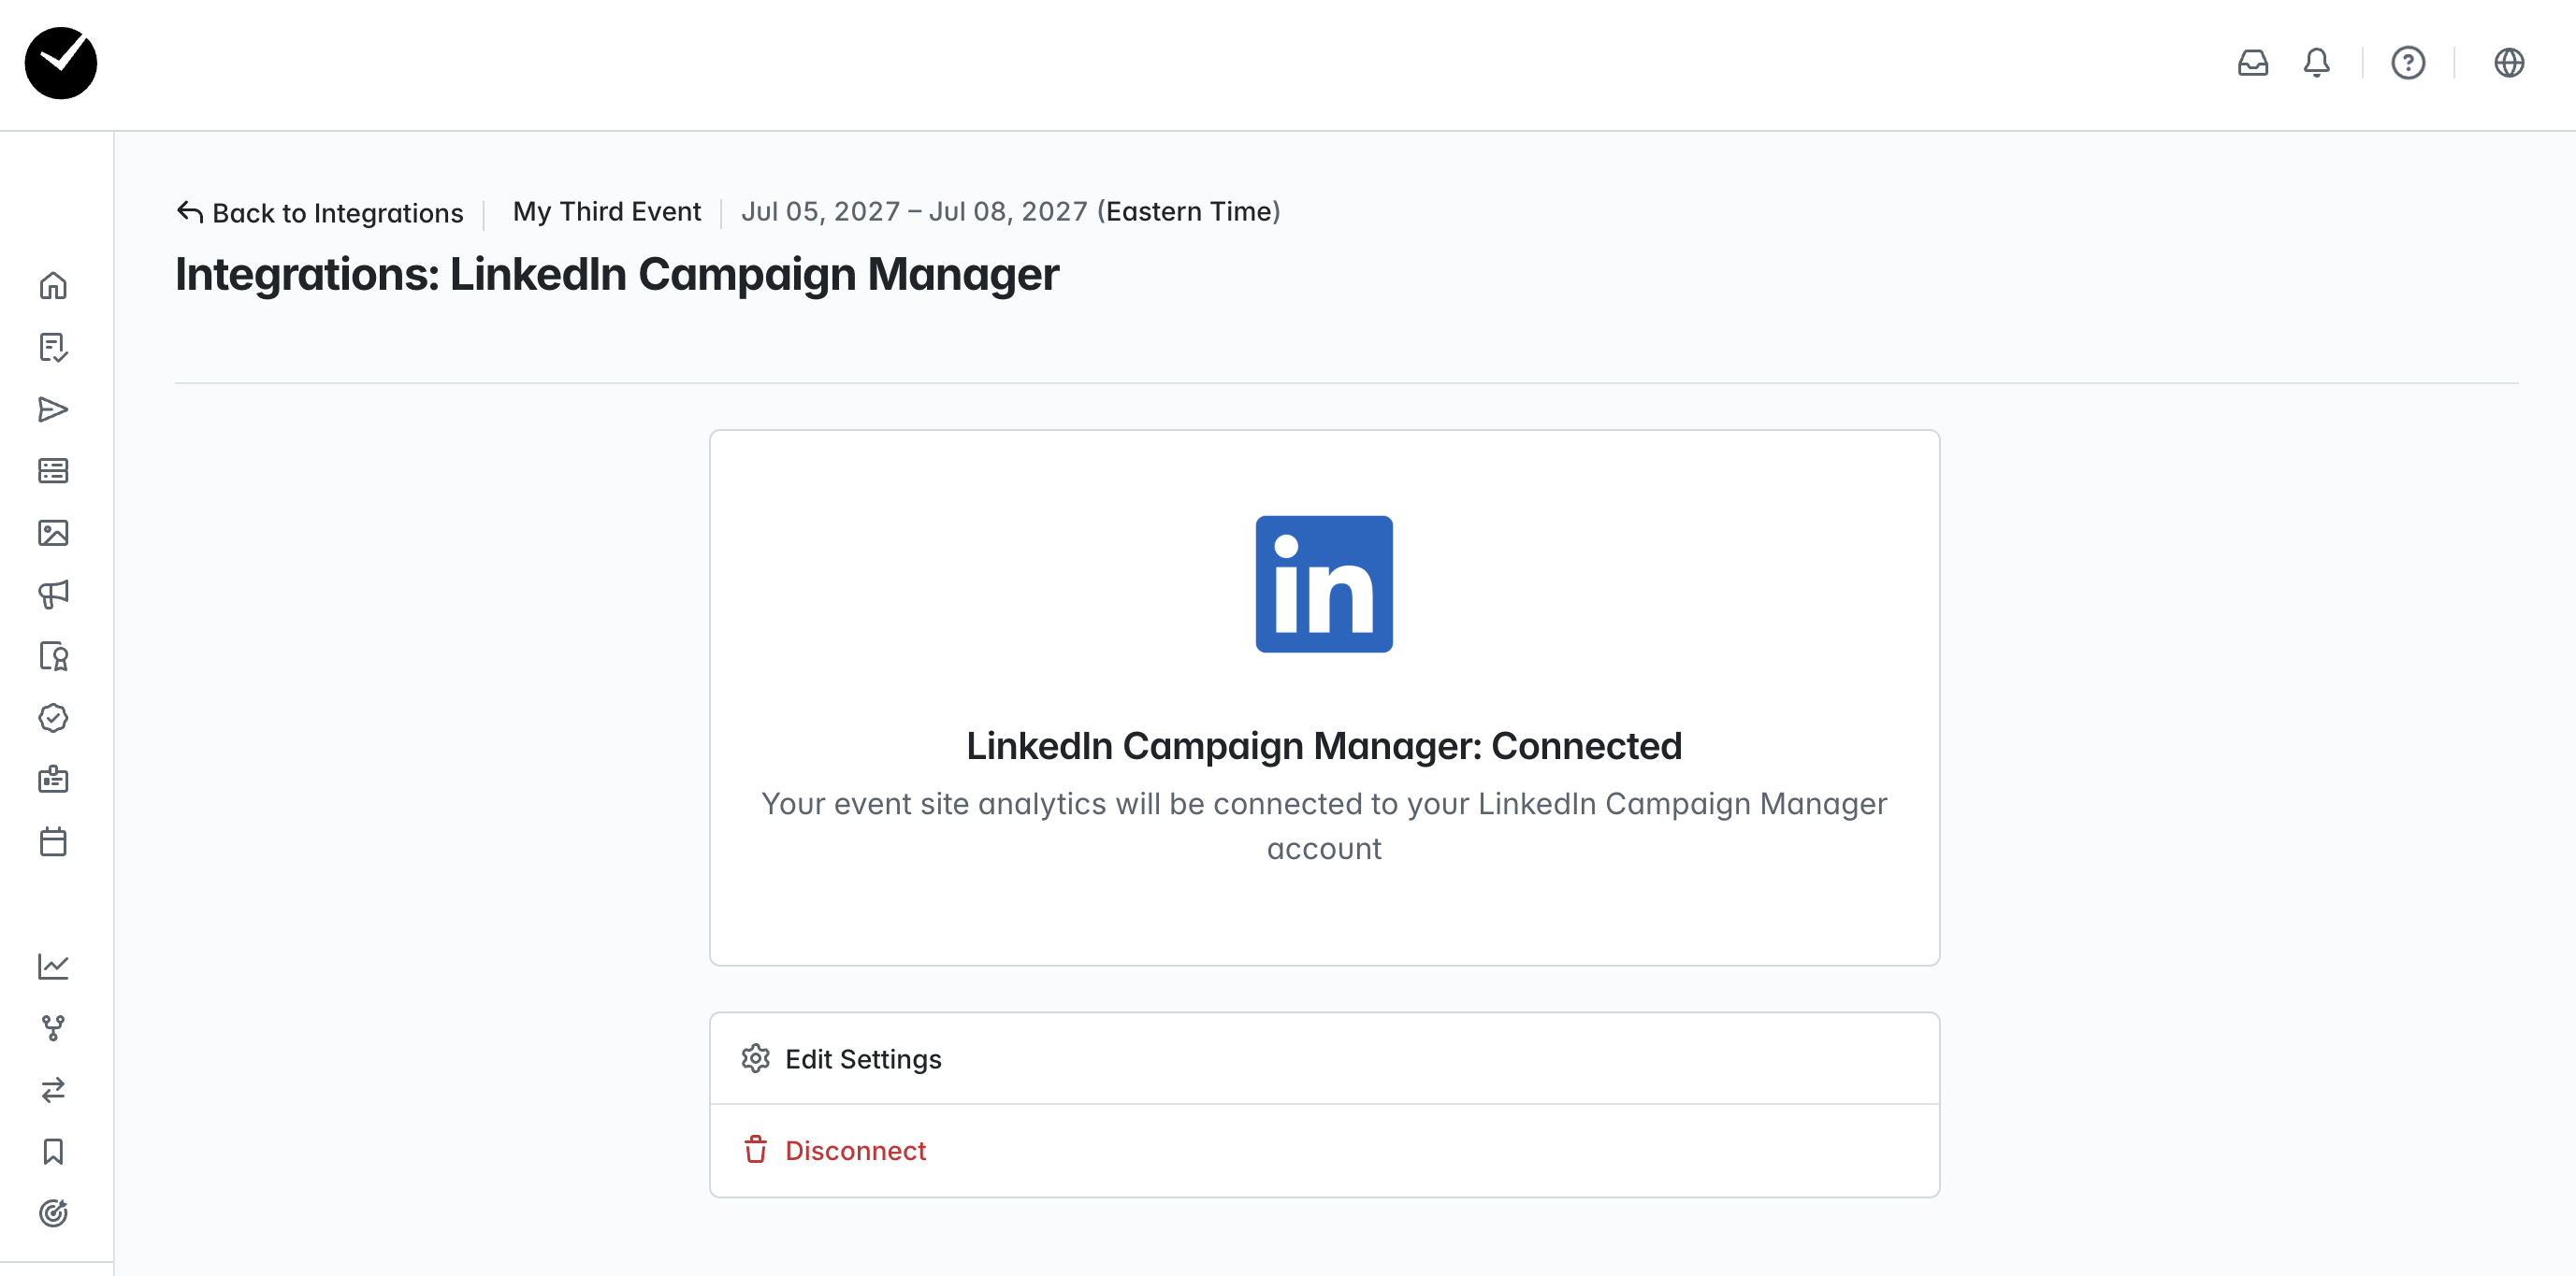Image resolution: width=2576 pixels, height=1276 pixels.
Task: Click the help question mark icon
Action: click(x=2408, y=63)
